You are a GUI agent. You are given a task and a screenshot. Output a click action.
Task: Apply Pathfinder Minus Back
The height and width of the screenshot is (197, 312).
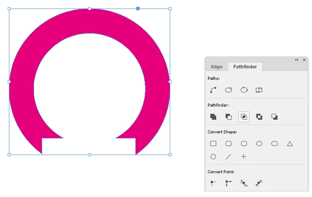coord(275,117)
